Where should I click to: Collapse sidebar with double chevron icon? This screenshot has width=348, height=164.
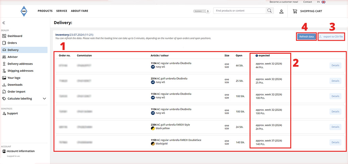coord(4,23)
